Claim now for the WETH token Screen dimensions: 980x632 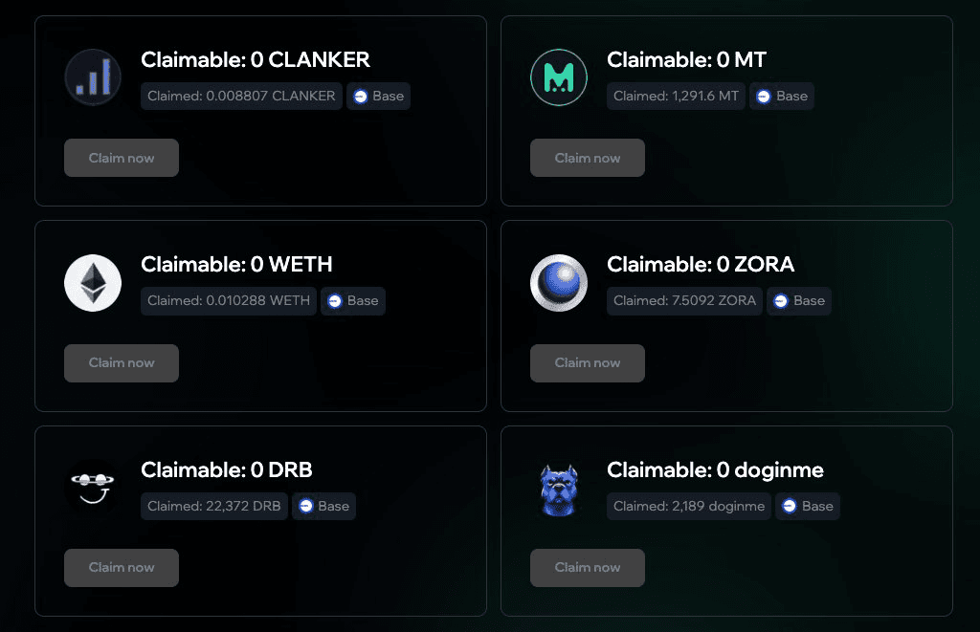point(122,362)
